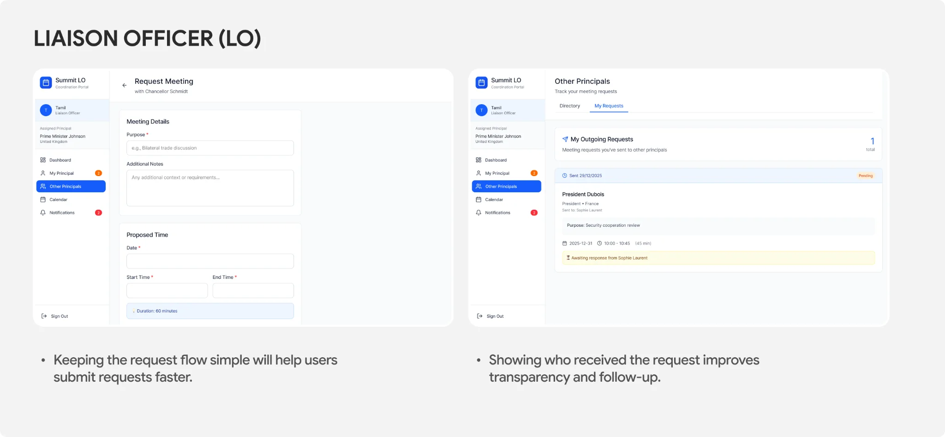Click Prime Minister Johnson in right panel
945x437 pixels.
point(498,136)
